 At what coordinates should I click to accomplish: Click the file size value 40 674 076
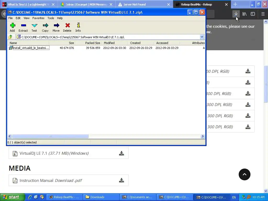click(67, 48)
